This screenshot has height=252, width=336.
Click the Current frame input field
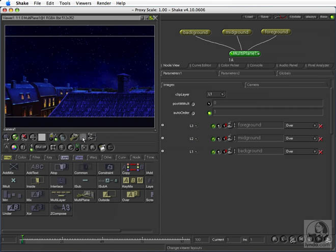(233, 240)
